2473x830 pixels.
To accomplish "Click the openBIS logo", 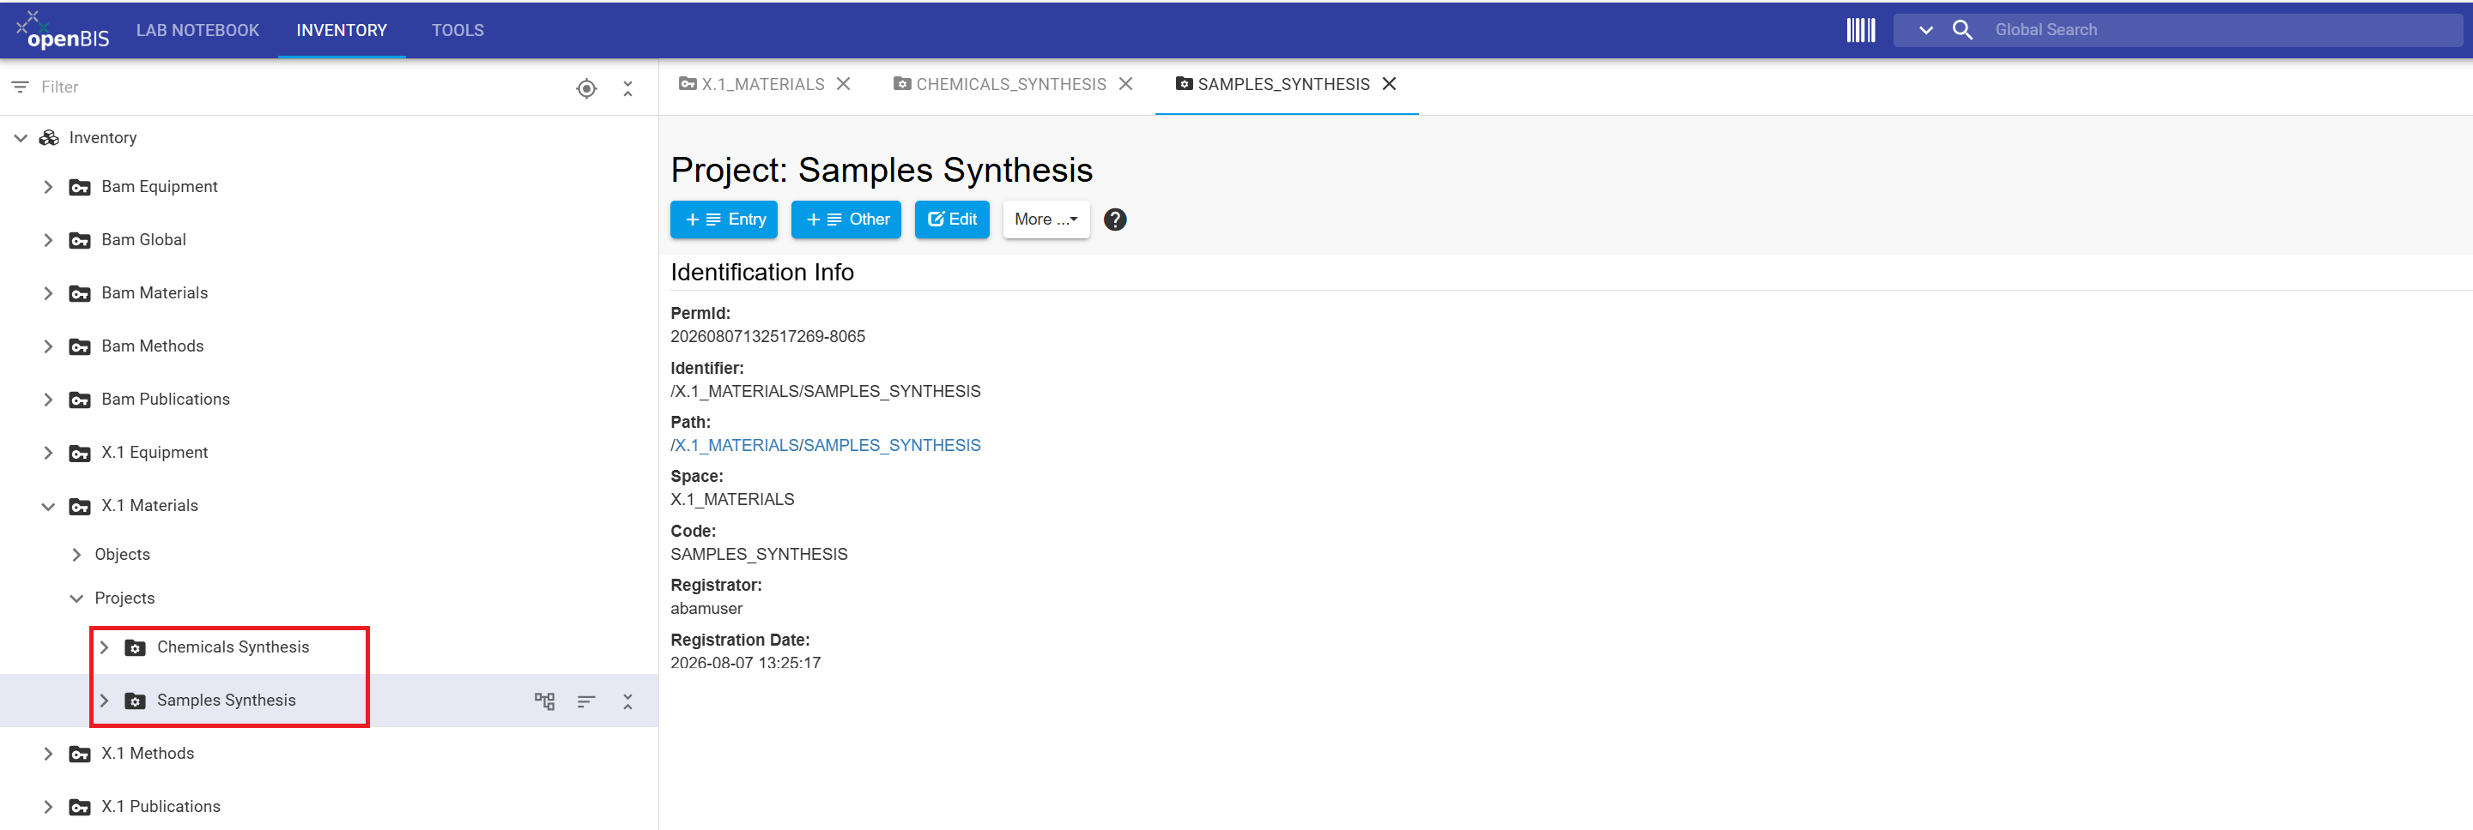I will pos(63,30).
